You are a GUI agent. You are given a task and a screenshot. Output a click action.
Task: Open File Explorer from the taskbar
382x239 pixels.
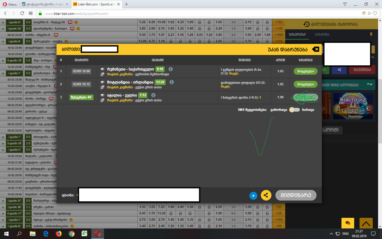point(32,234)
